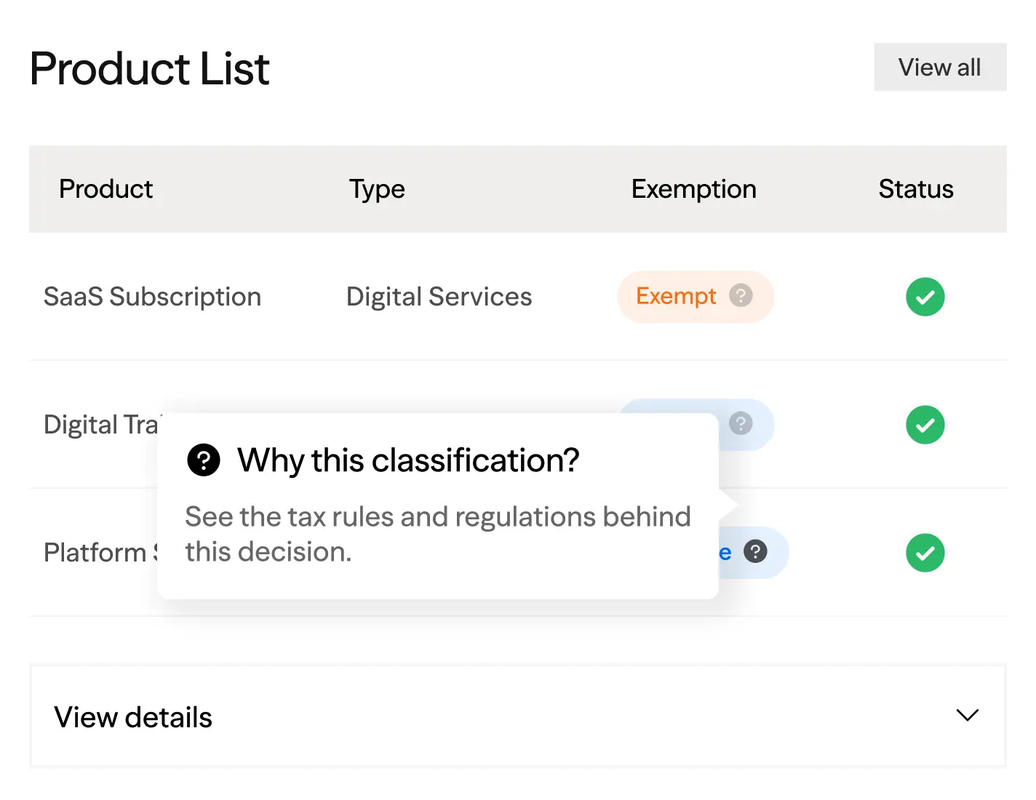This screenshot has height=800, width=1036.
Task: Click the tooltip text about tax rules
Action: tap(437, 534)
